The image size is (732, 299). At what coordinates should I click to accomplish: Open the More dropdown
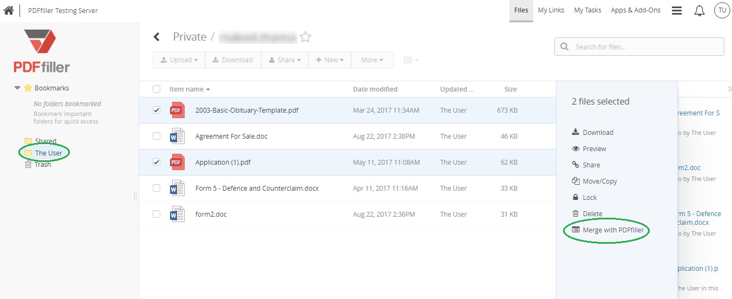click(372, 60)
